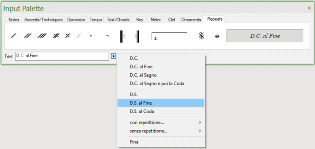Viewport: 315px width, 149px height.
Task: Select the double slash symbol
Action: 28,36
